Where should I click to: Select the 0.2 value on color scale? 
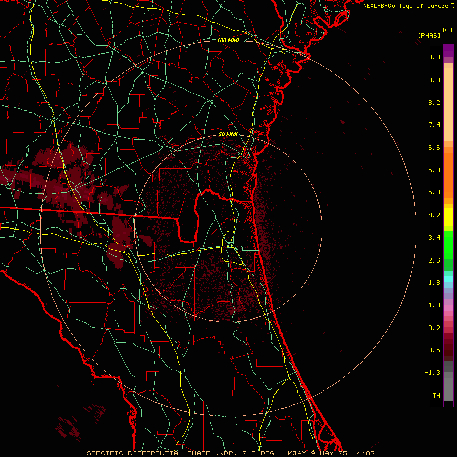(434, 328)
